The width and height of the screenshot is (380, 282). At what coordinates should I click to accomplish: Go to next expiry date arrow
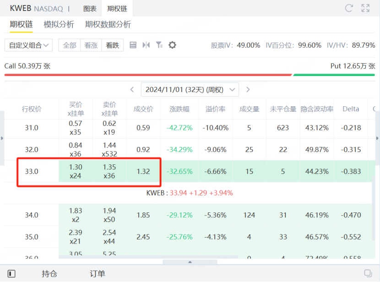(x=248, y=90)
